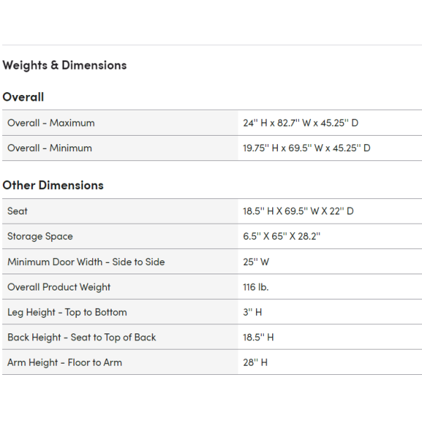Select the Seat dimensions 18.5" H value
The height and width of the screenshot is (422, 422).
point(298,211)
